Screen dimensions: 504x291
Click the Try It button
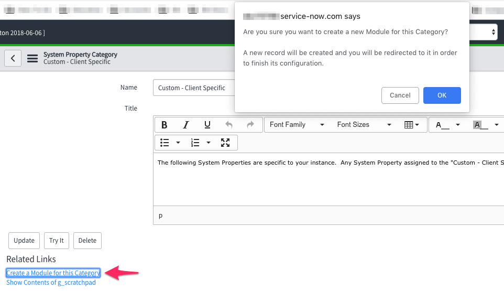57,241
